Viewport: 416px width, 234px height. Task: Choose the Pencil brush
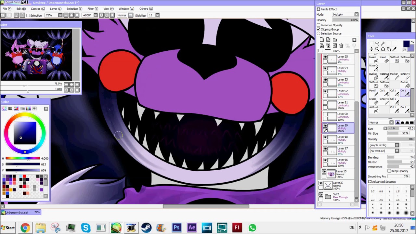click(374, 93)
